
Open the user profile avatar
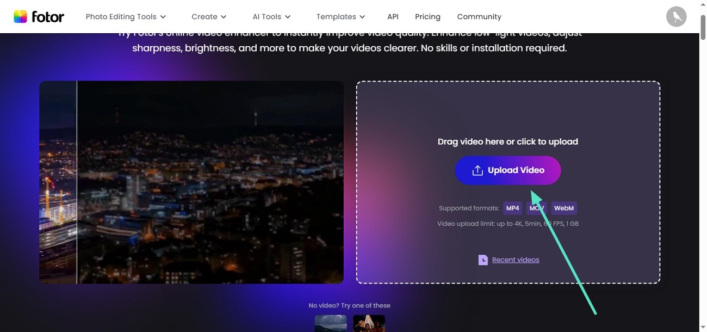coord(677,17)
